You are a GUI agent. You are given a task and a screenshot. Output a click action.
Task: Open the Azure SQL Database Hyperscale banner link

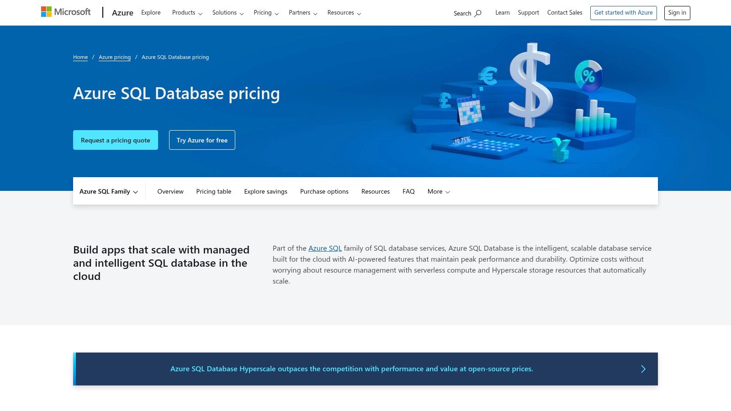click(x=352, y=369)
